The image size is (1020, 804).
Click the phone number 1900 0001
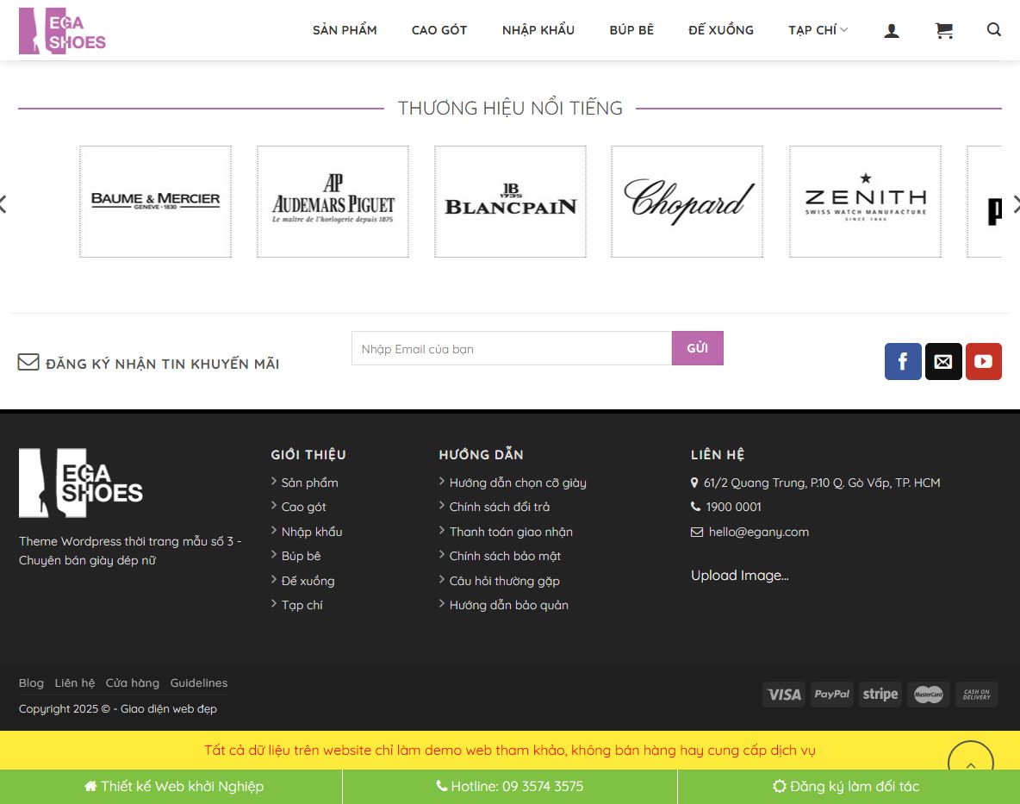733,507
